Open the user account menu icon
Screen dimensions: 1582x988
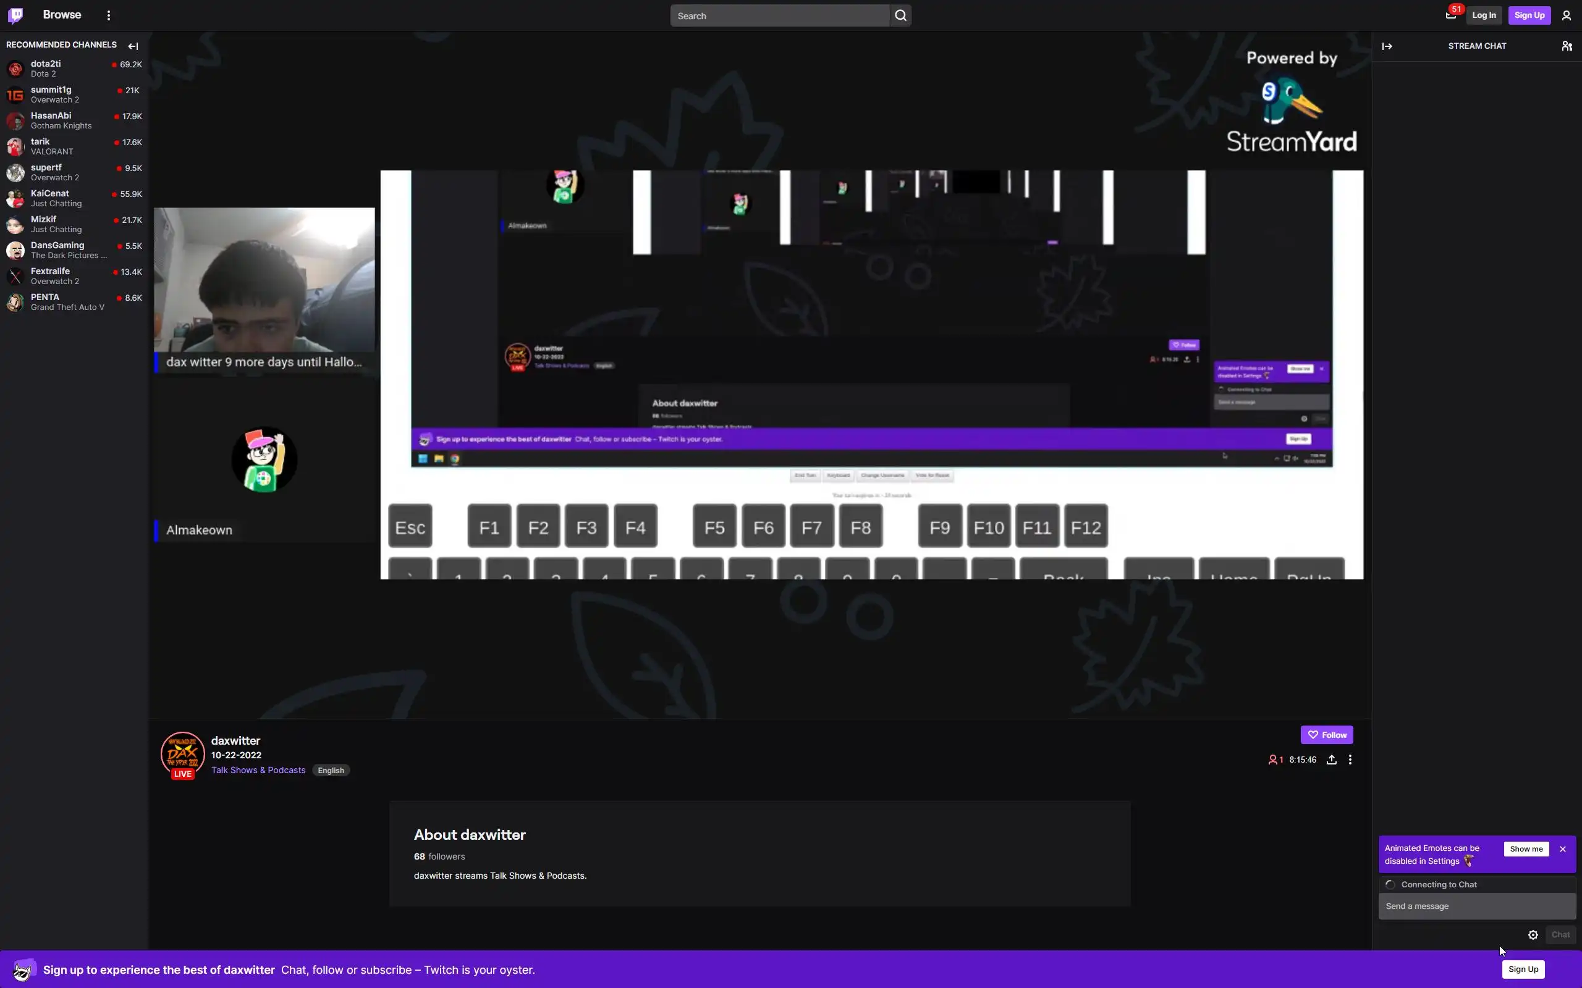click(x=1566, y=15)
